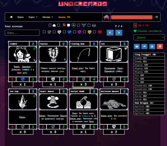The height and width of the screenshot is (146, 167).
Task: Open the Доброта soul selector
Action: pos(149,38)
